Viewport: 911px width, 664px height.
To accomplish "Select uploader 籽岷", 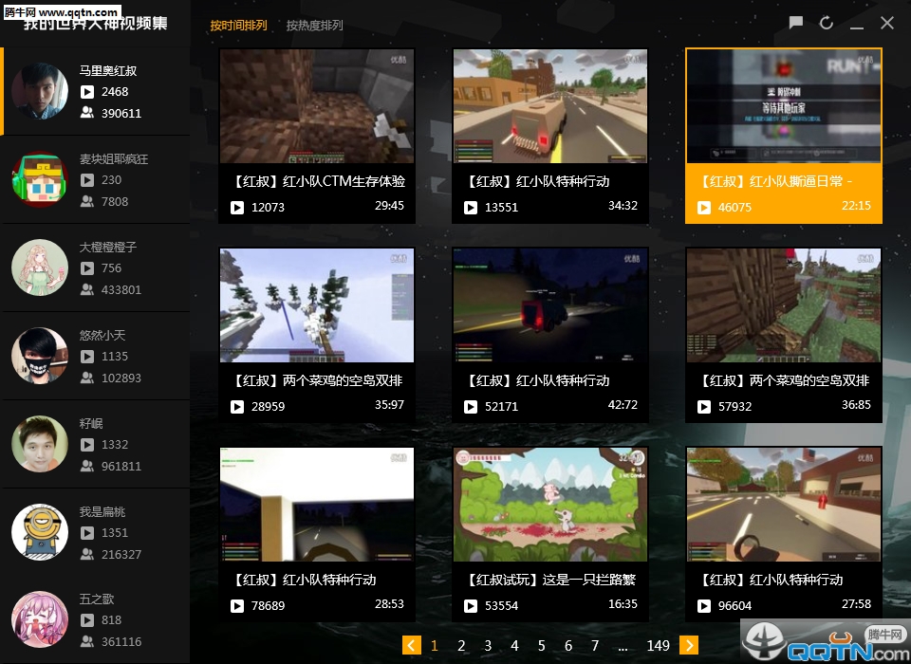I will pyautogui.click(x=95, y=445).
